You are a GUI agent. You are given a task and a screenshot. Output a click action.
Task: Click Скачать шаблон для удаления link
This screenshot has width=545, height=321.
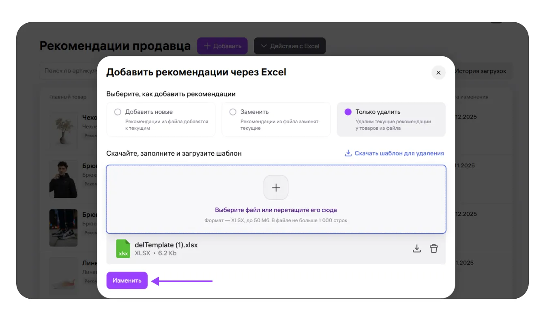[399, 153]
